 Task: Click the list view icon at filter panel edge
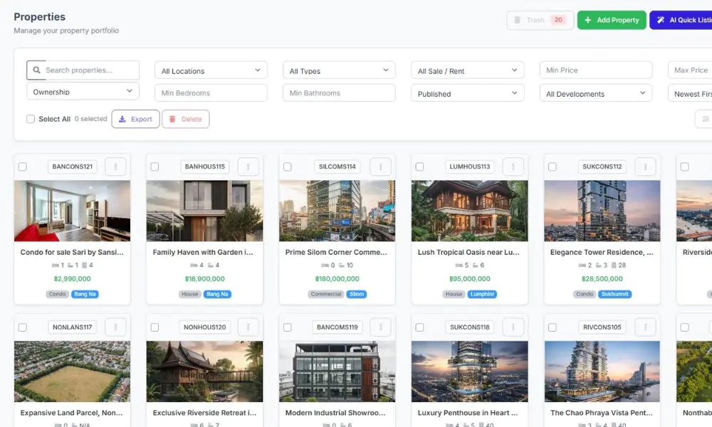705,119
